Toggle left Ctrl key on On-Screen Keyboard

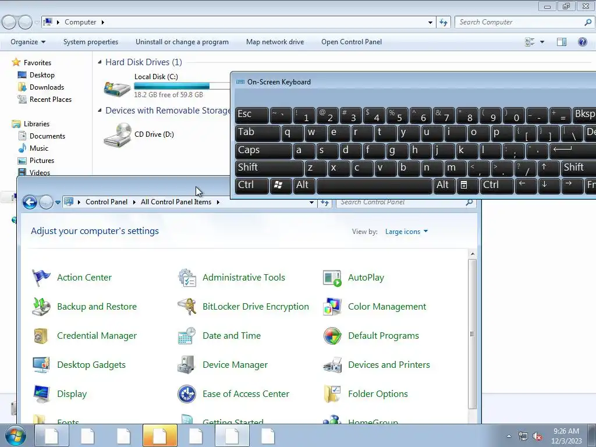(x=251, y=185)
